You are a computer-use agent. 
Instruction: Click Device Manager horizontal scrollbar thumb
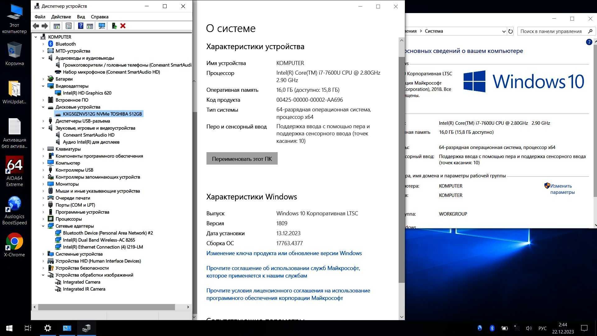[106, 307]
